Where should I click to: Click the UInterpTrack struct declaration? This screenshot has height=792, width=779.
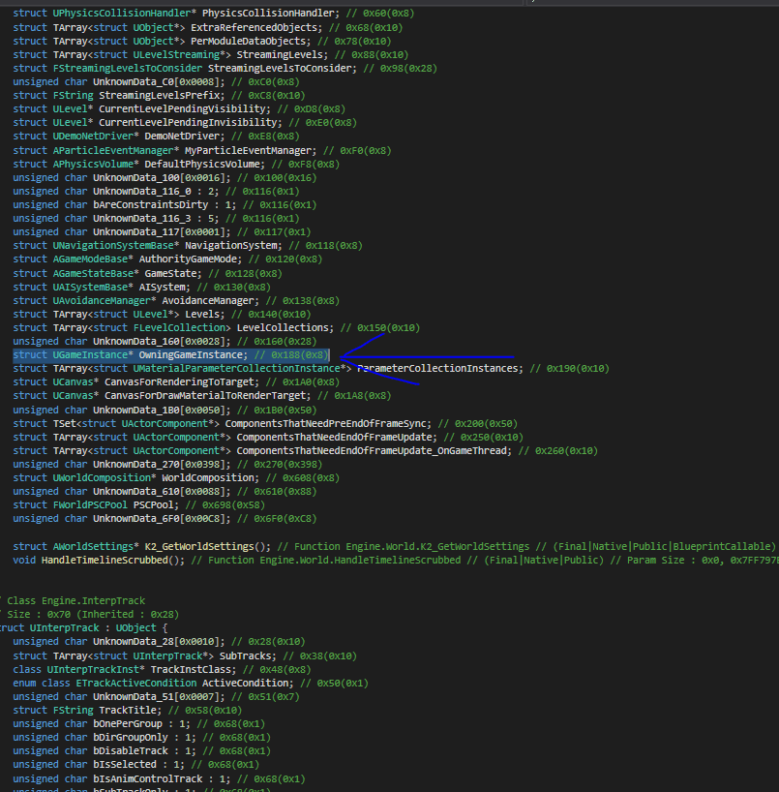coord(84,628)
